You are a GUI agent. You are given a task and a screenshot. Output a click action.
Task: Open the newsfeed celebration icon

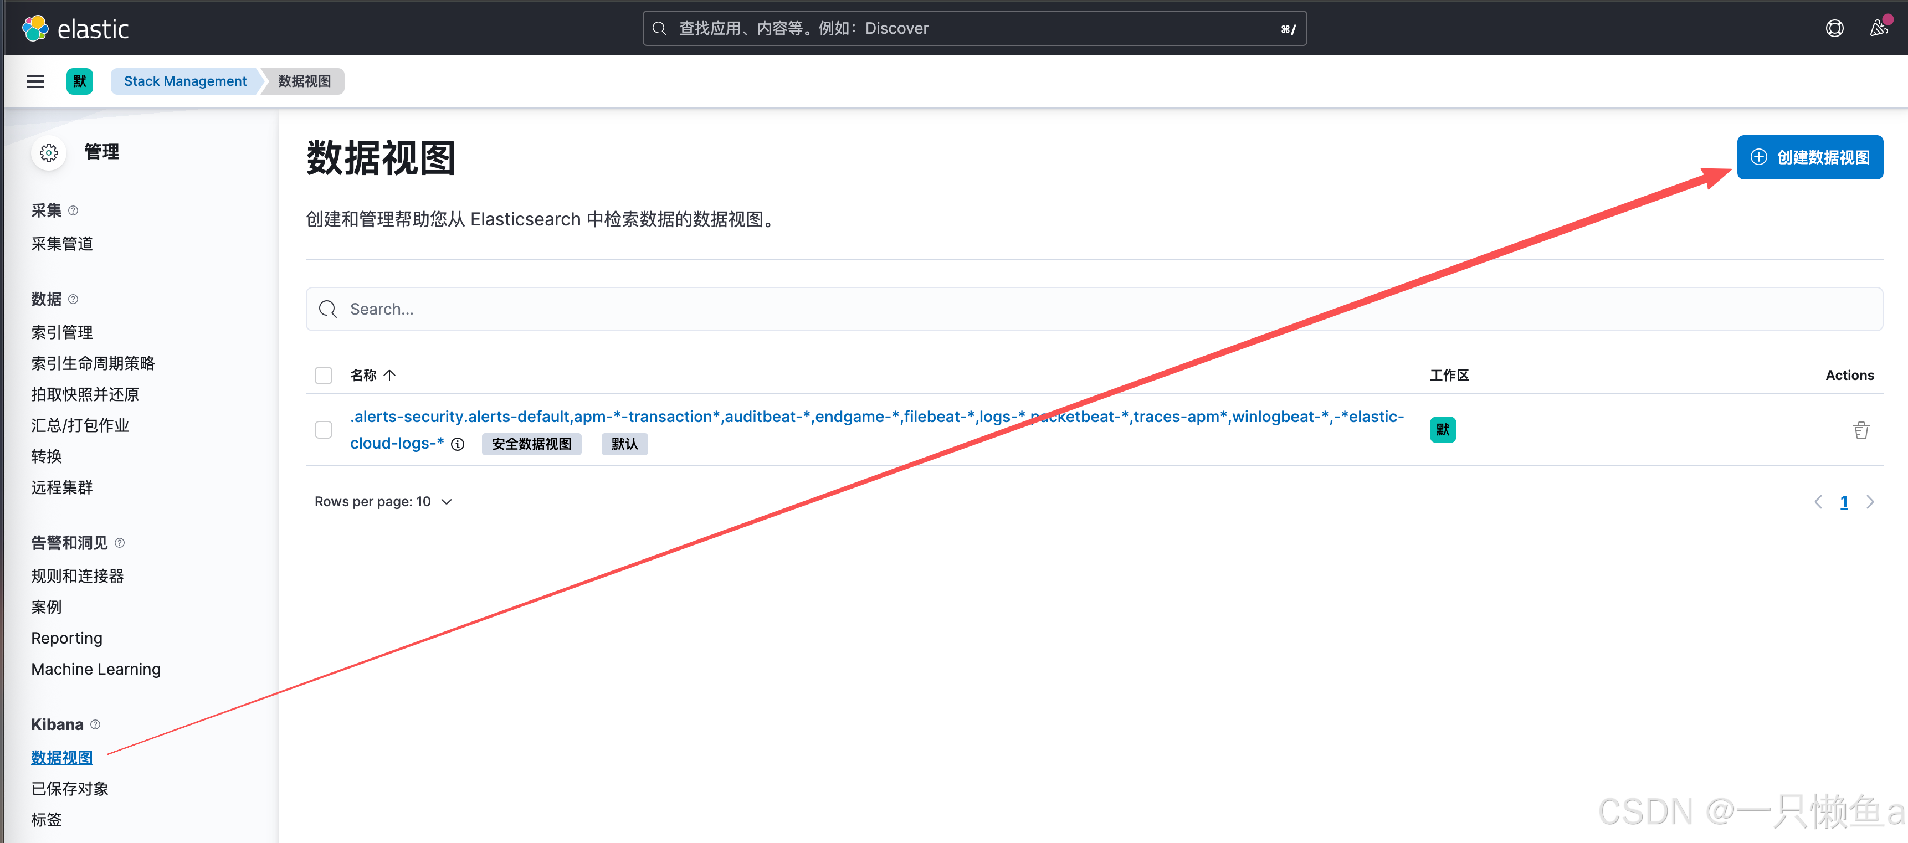click(x=1878, y=29)
